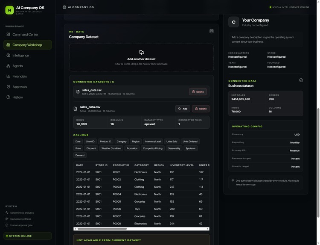Delete the active sales_data.csv dataset

click(201, 109)
